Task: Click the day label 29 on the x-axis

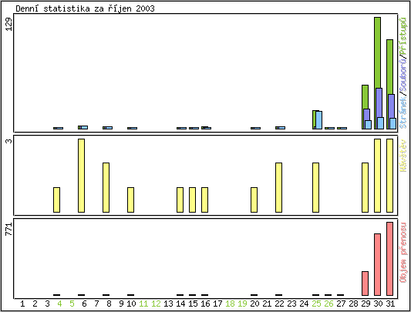Action: click(366, 304)
